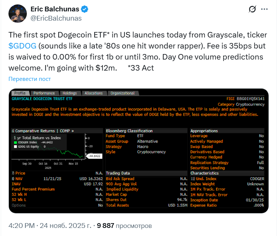Click the 9 887 просмотров view count
Screen dimensions: 277x236
tap(124, 226)
